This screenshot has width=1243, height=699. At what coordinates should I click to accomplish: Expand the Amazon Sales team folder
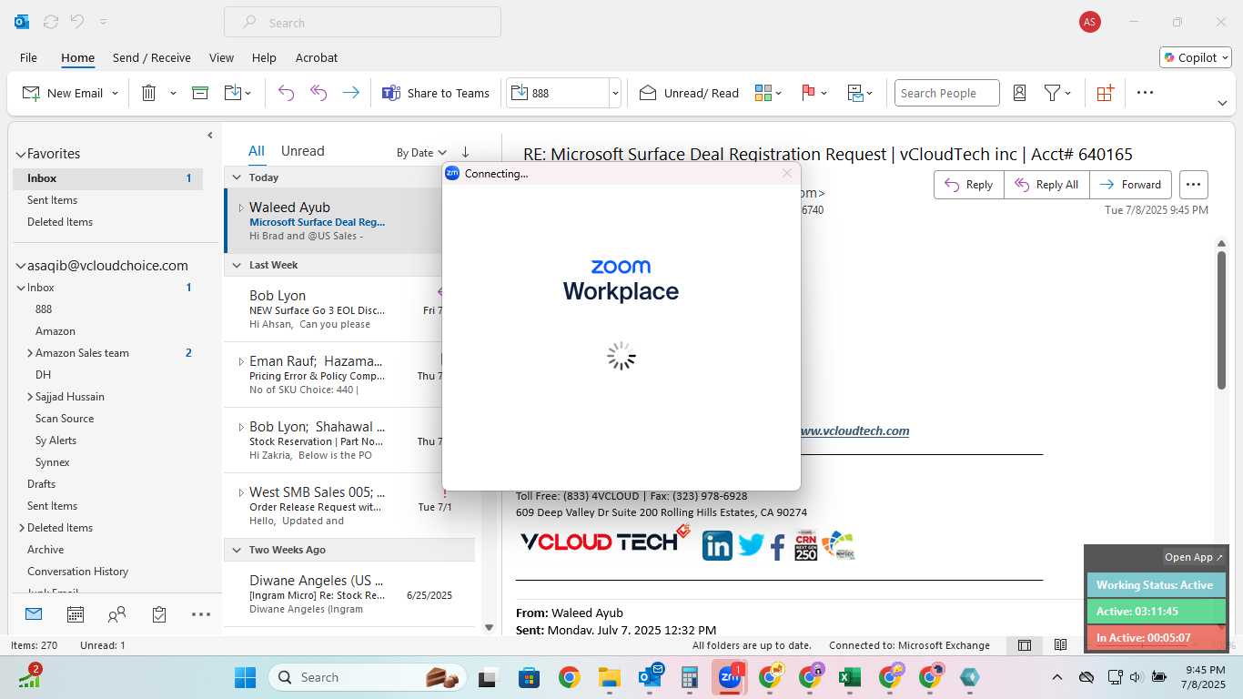click(x=29, y=353)
